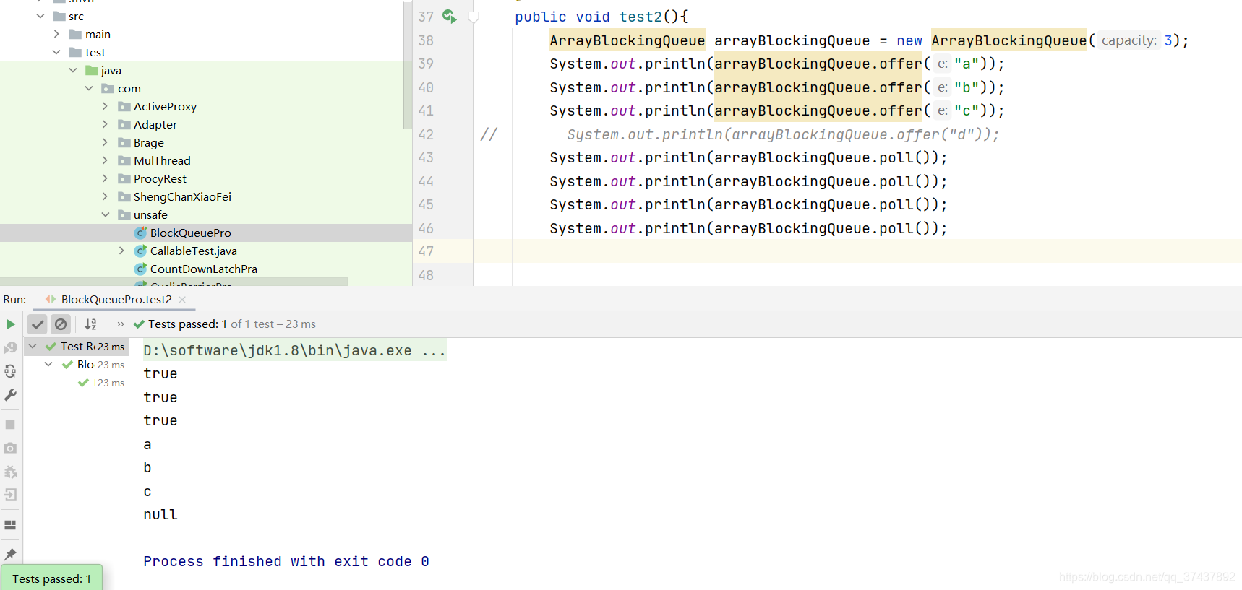This screenshot has height=590, width=1242.
Task: Click the project tree vertical scrollbar
Action: coord(407,65)
